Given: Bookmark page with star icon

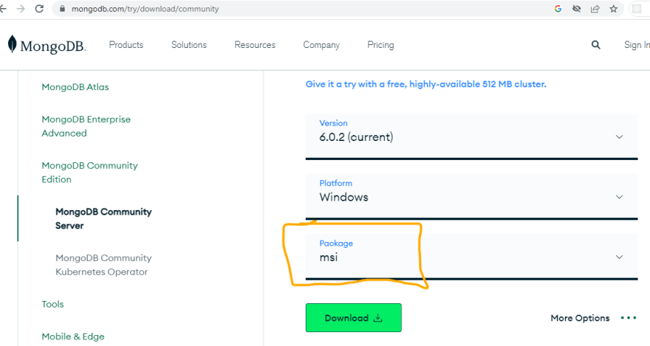Looking at the screenshot, I should pyautogui.click(x=614, y=9).
